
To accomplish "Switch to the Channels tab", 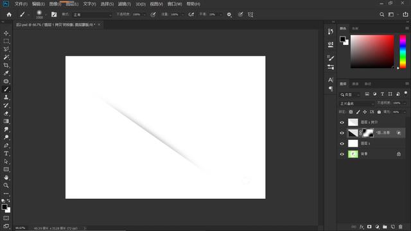I will click(x=355, y=84).
